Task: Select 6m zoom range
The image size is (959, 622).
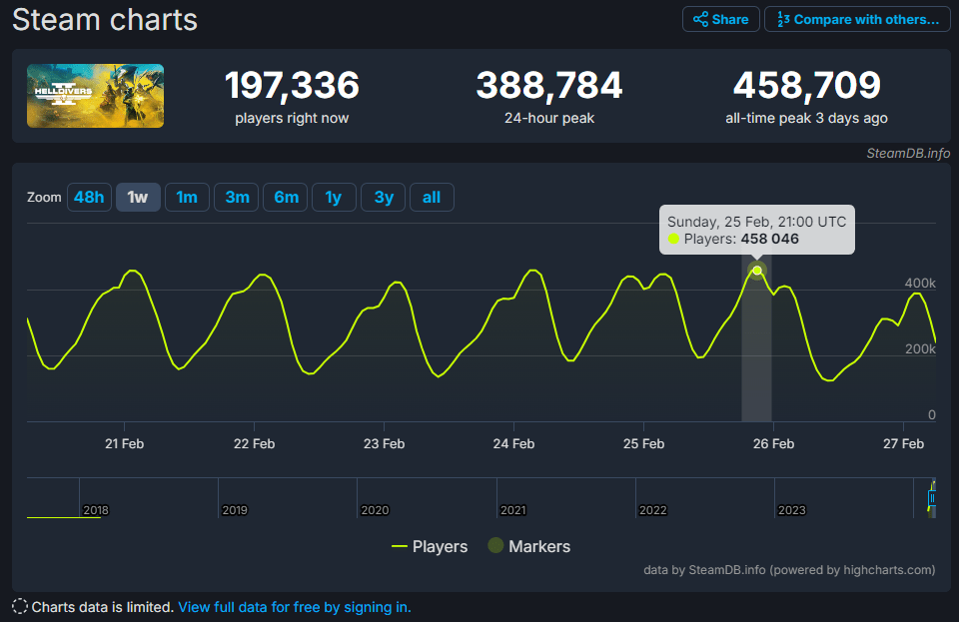Action: (x=285, y=198)
